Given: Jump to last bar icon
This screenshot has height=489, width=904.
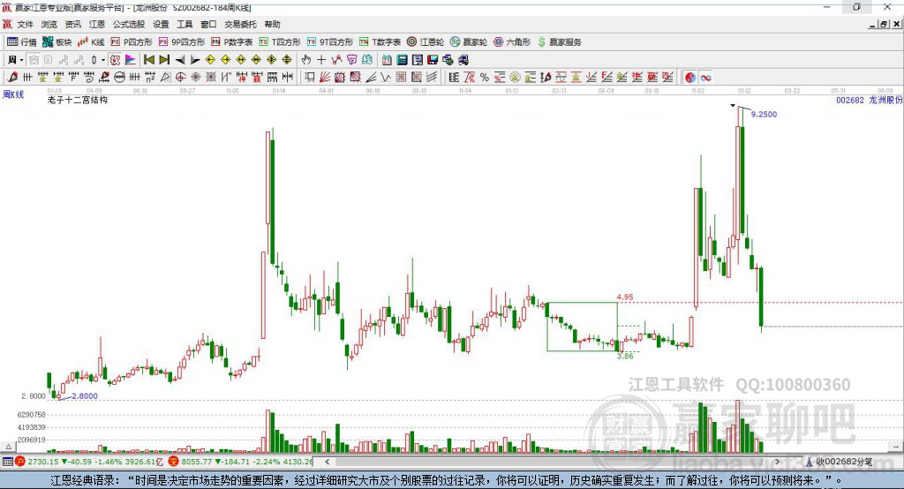Looking at the screenshot, I should (x=164, y=60).
